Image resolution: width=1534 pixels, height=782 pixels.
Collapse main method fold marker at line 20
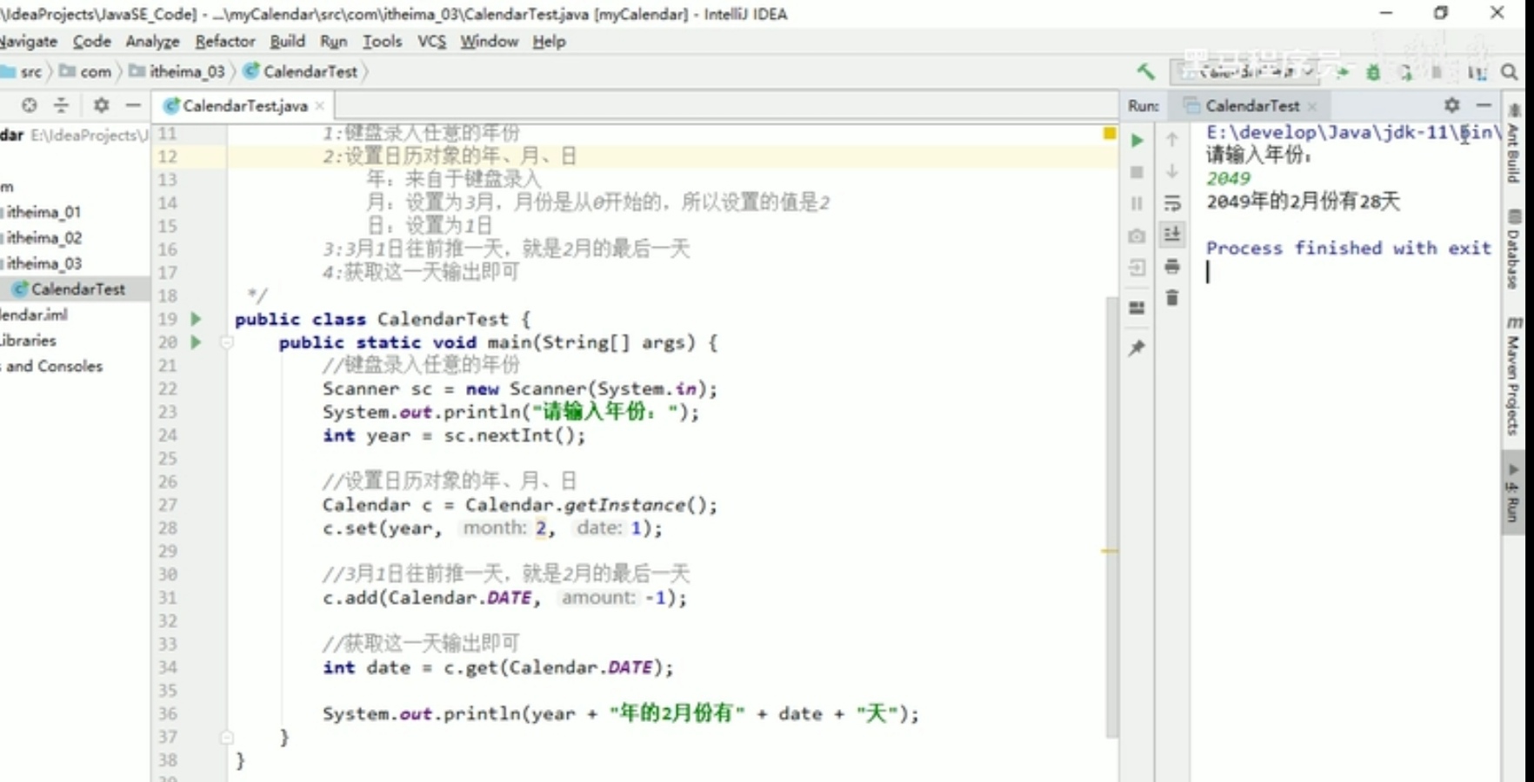pyautogui.click(x=227, y=342)
